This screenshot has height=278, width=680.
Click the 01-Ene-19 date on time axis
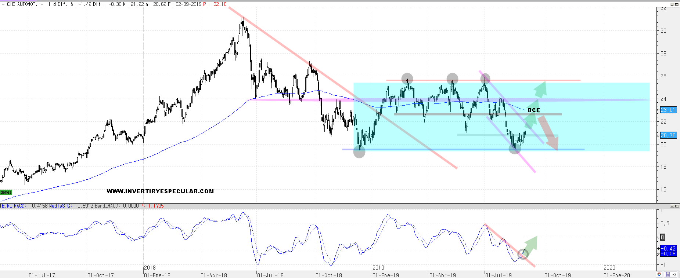(386, 275)
